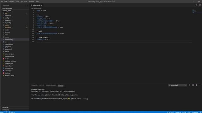Select the TERMINAL panel tab

61,85
